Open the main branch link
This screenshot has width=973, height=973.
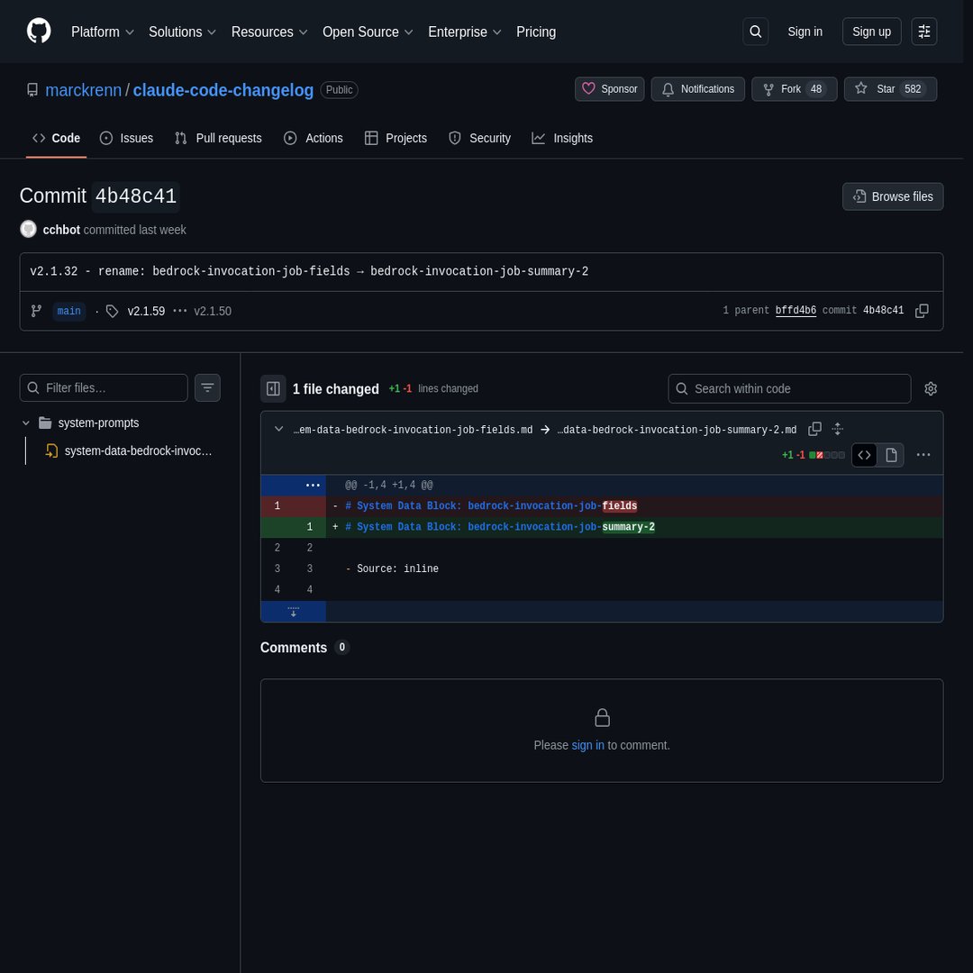pyautogui.click(x=68, y=311)
